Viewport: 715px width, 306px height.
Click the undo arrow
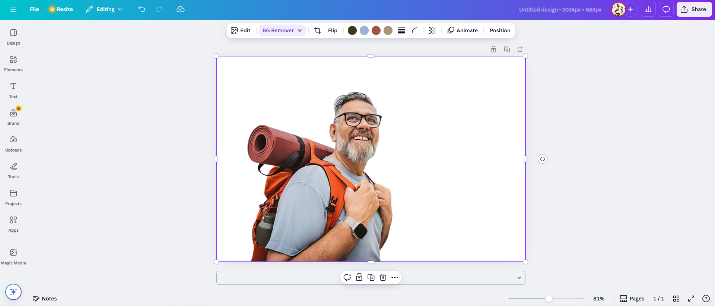point(142,9)
